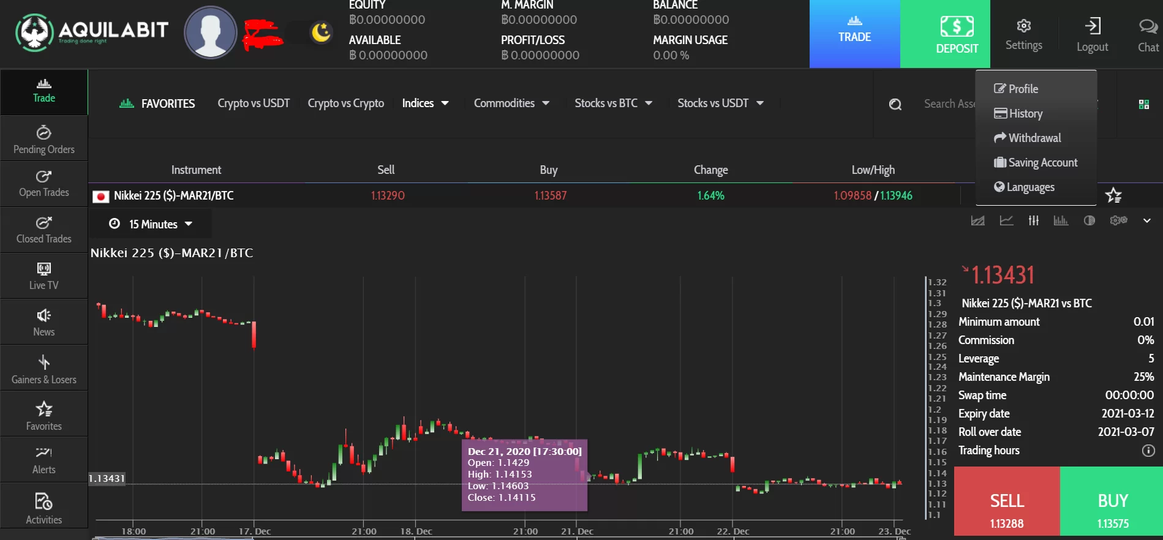This screenshot has height=540, width=1163.
Task: Select bar chart type icon
Action: point(1061,220)
